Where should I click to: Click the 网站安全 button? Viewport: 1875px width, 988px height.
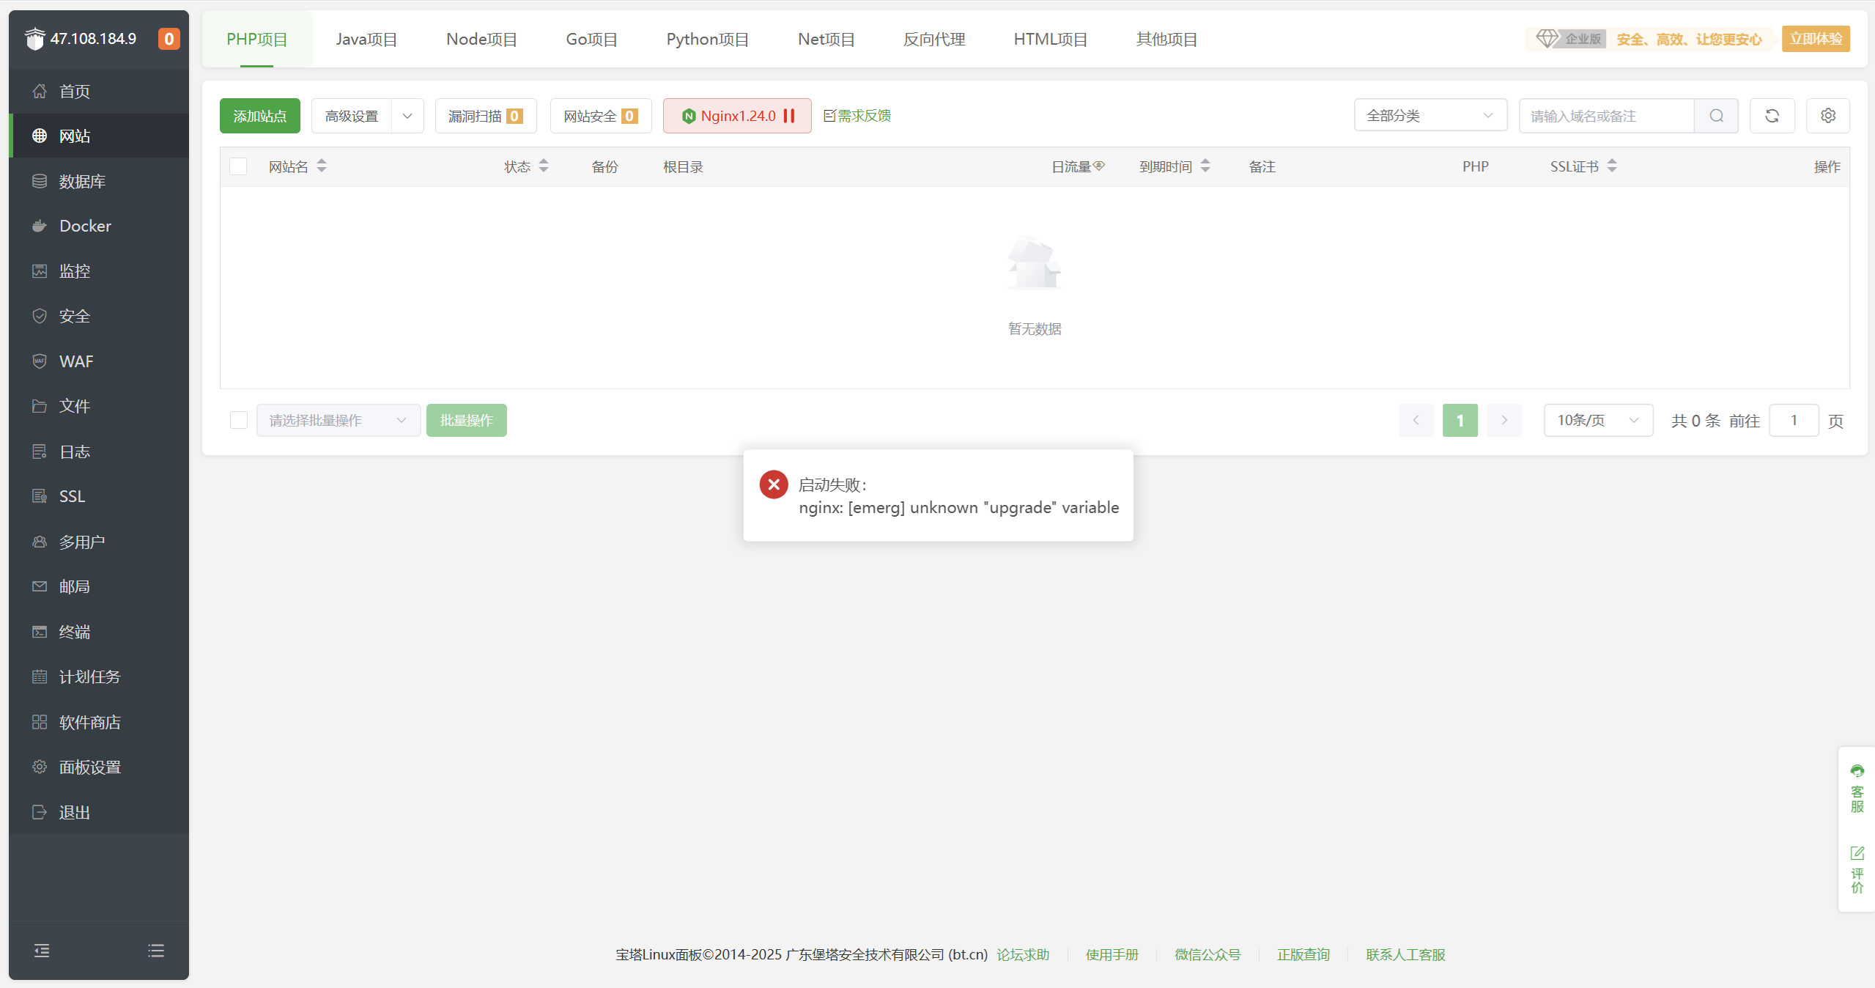point(601,116)
